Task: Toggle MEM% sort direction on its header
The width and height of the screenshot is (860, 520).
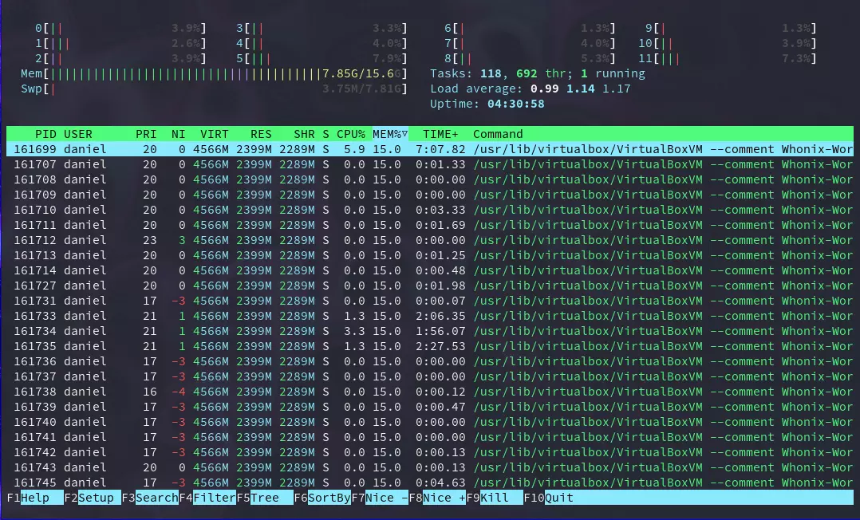Action: tap(389, 134)
